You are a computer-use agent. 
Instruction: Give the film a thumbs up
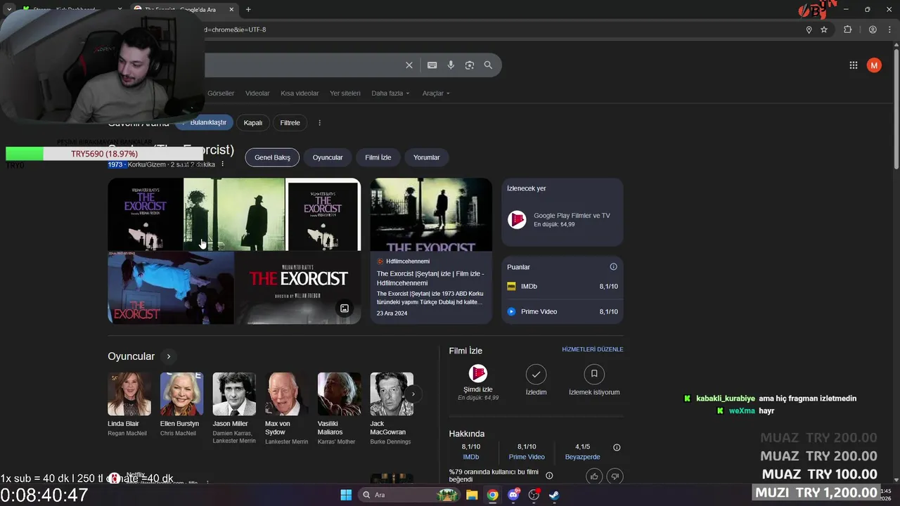point(595,476)
